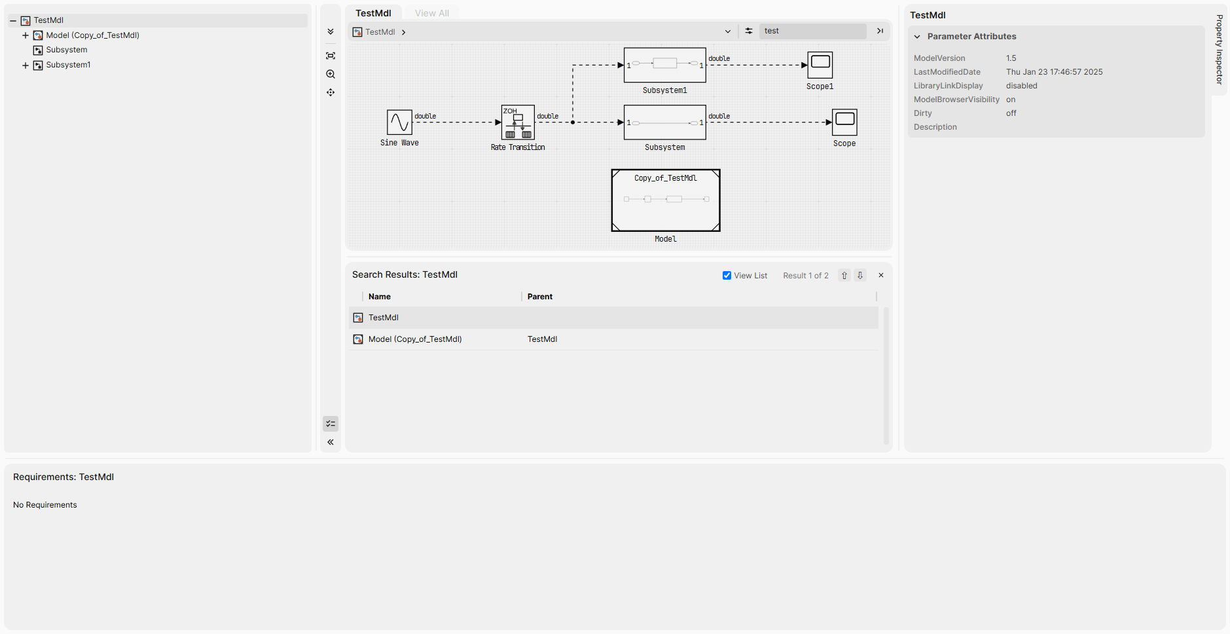Click the Dirty off value
Viewport: 1230px width, 634px height.
click(x=1011, y=113)
